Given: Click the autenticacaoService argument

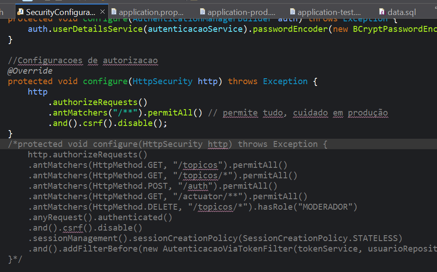Looking at the screenshot, I should click(x=195, y=29).
